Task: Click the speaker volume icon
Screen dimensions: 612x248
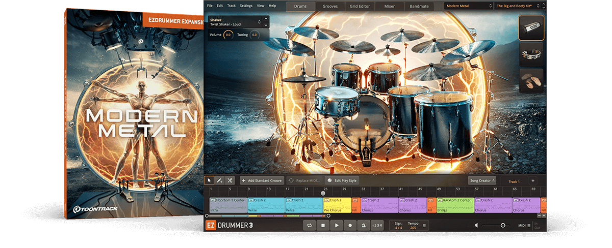Action: tap(476, 225)
